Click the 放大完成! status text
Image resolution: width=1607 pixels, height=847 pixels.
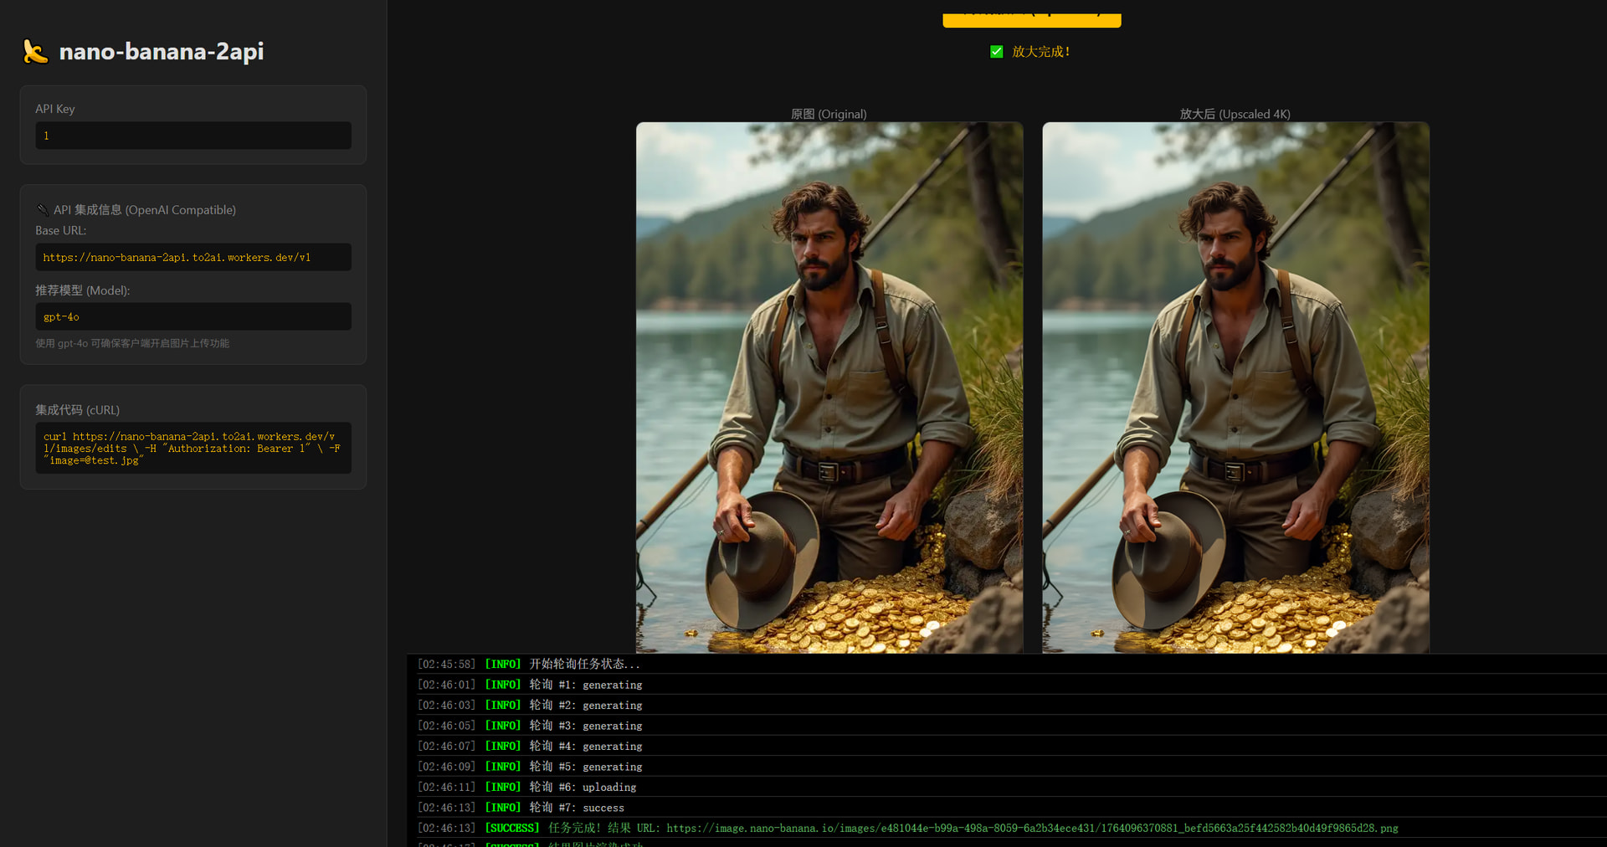(1041, 52)
